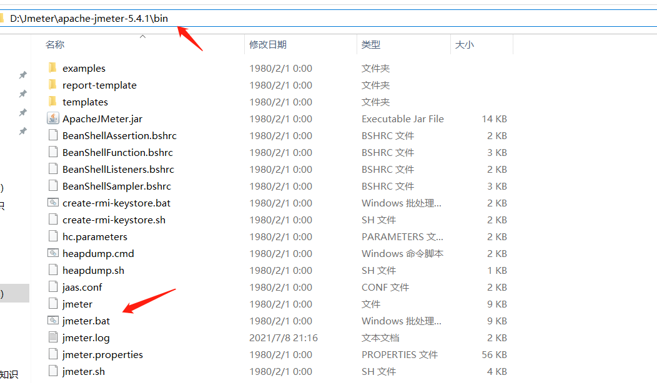Screen dimensions: 657x383
Task: Click the jaas.conf file icon
Action: tap(53, 287)
